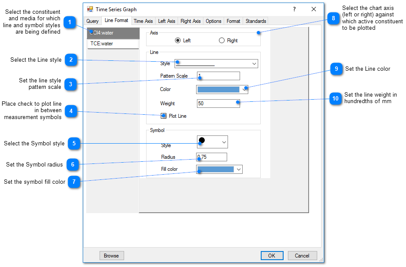This screenshot has width=406, height=267.
Task: Select TCE:water in the series list
Action: [113, 44]
